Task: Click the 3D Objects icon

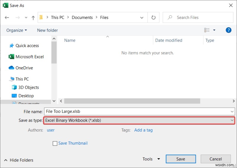Action: (x=14, y=87)
